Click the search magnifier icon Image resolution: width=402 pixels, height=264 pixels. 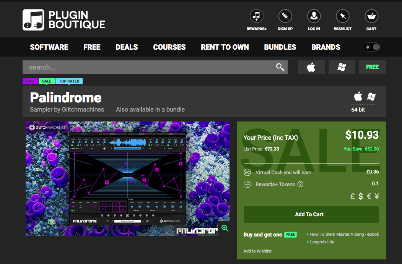coord(280,67)
